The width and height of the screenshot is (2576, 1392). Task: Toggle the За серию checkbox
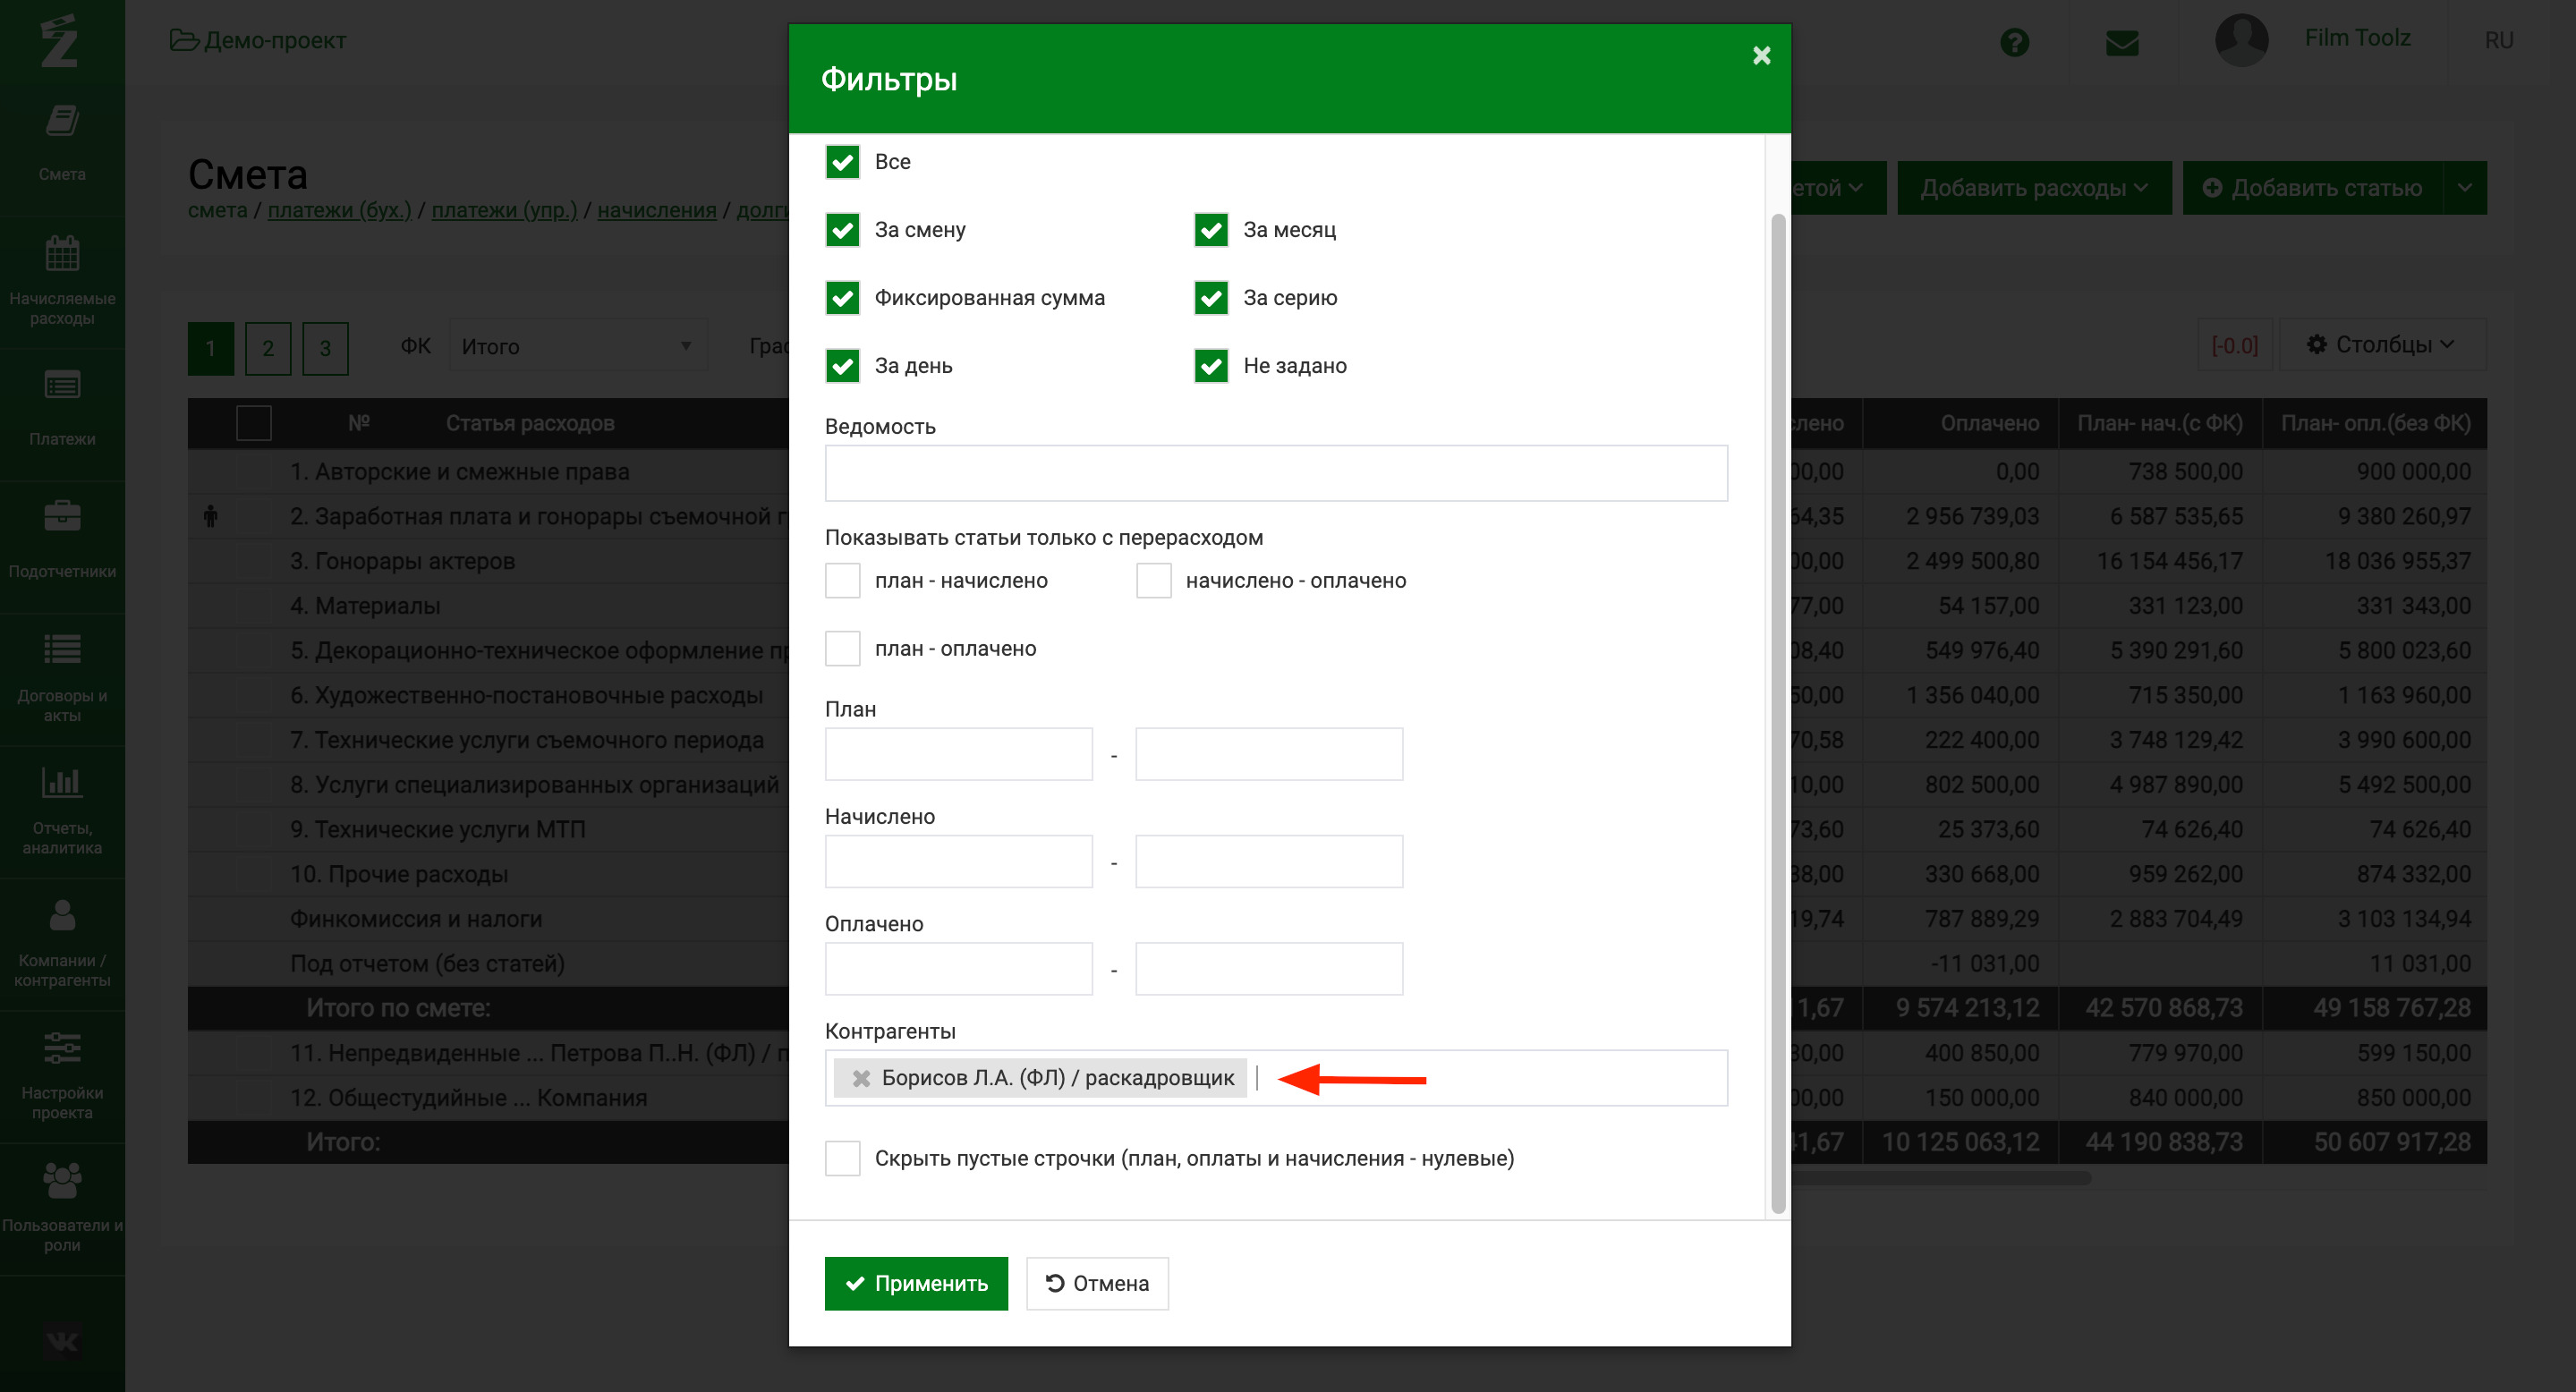click(1211, 297)
